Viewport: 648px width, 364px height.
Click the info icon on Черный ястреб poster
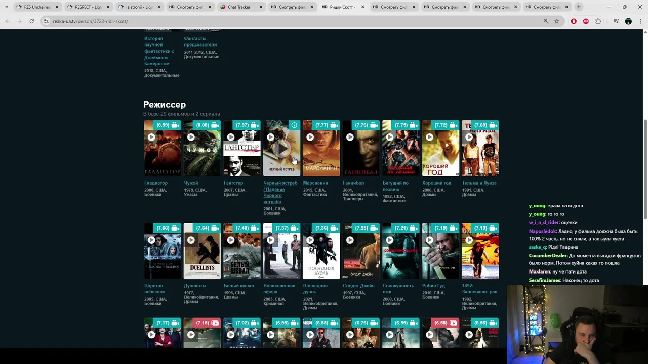[x=294, y=125]
